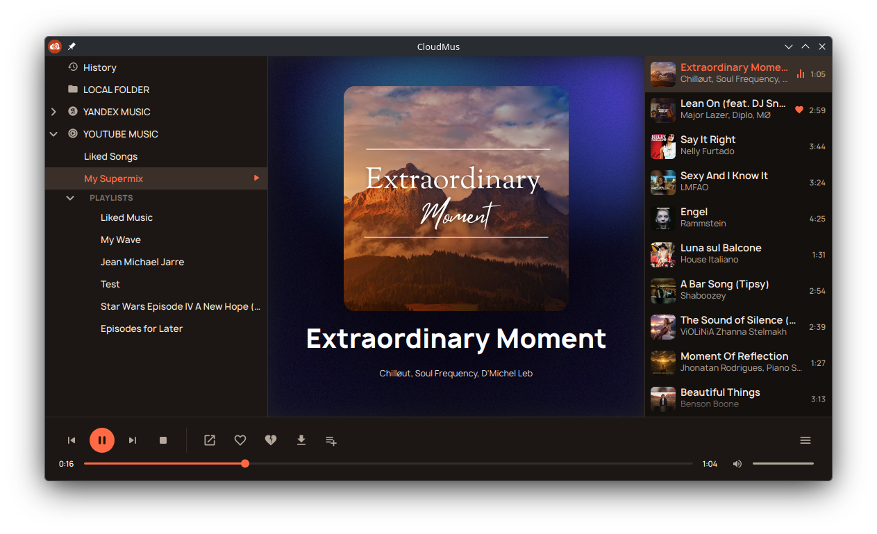The image size is (877, 534).
Task: Seek within the playback progress bar
Action: pyautogui.click(x=388, y=463)
